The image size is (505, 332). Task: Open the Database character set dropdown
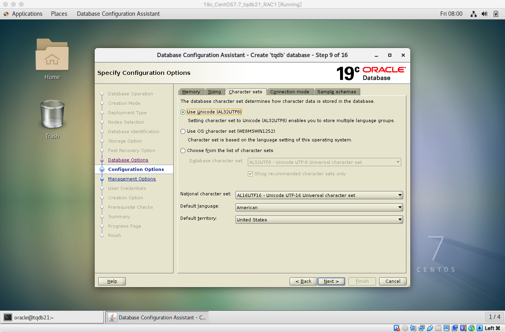[324, 162]
